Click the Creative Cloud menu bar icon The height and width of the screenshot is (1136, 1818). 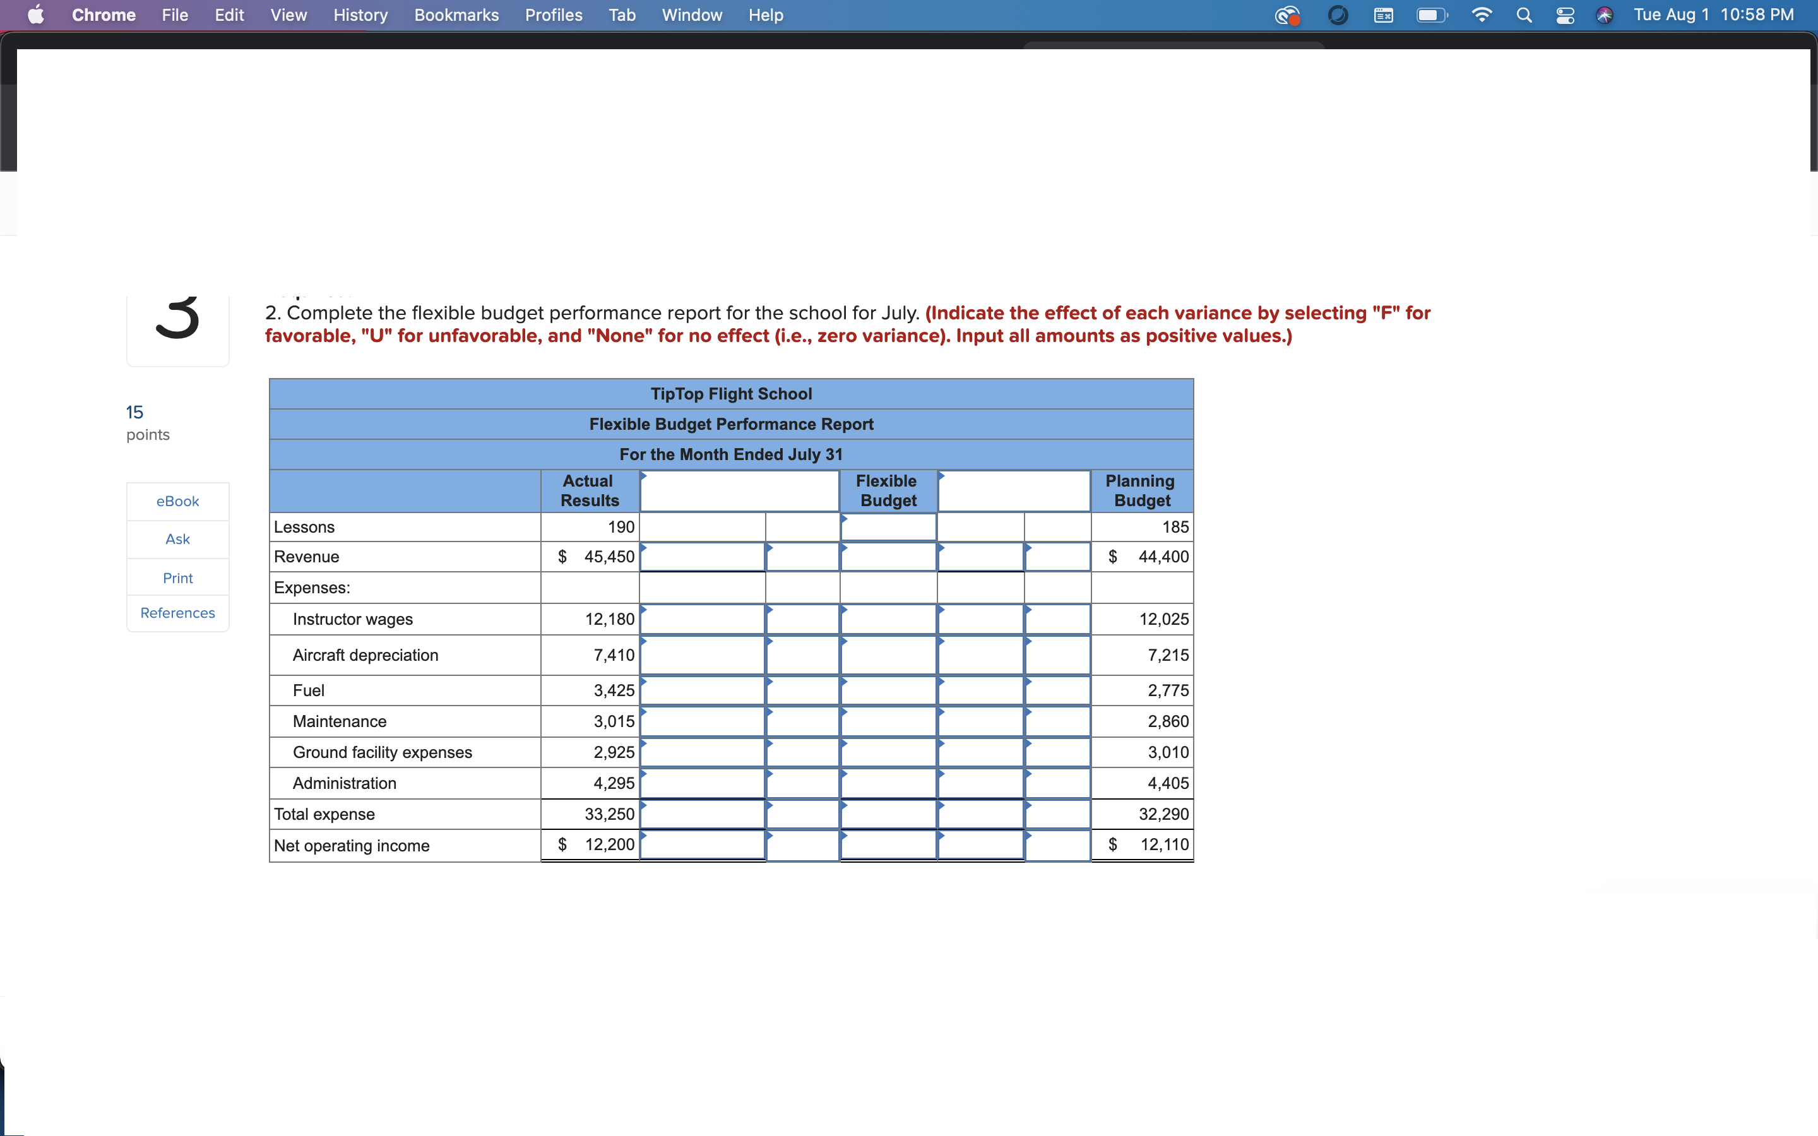tap(1288, 15)
